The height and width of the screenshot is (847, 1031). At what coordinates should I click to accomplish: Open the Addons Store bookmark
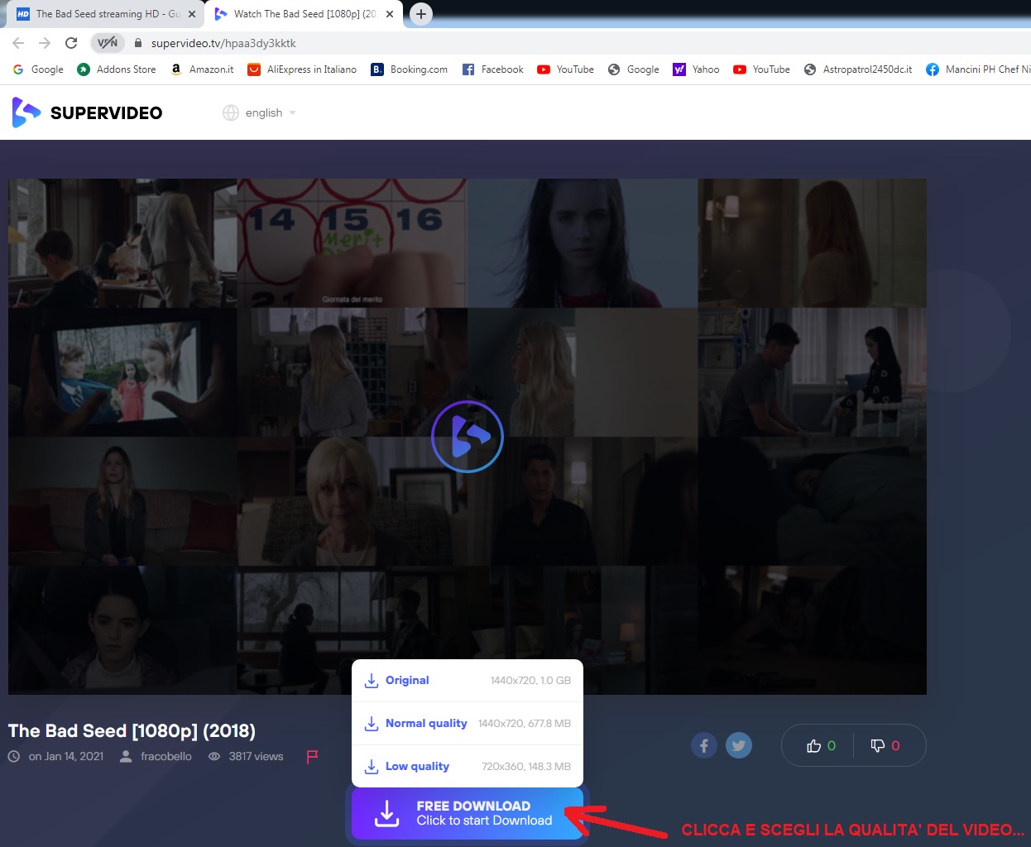click(117, 69)
